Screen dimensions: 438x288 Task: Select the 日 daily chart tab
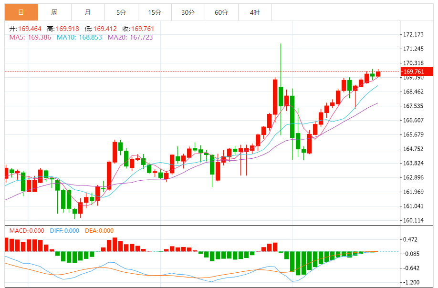tap(21, 12)
